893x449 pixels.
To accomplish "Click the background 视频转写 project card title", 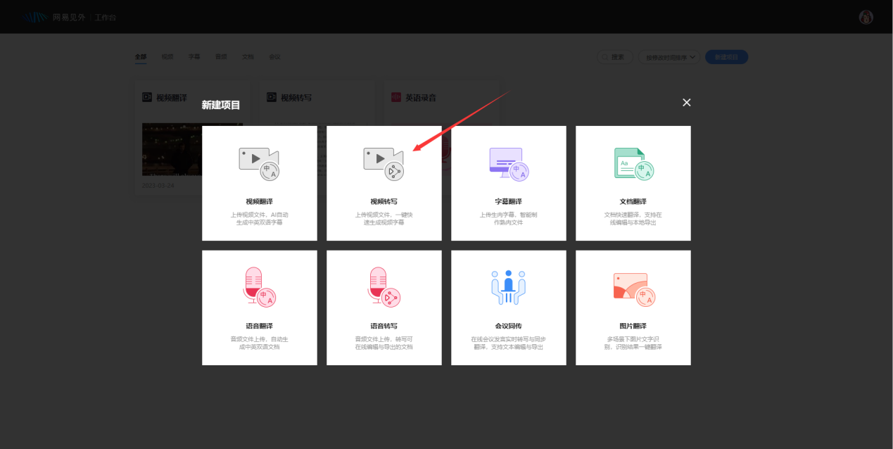I will [296, 98].
